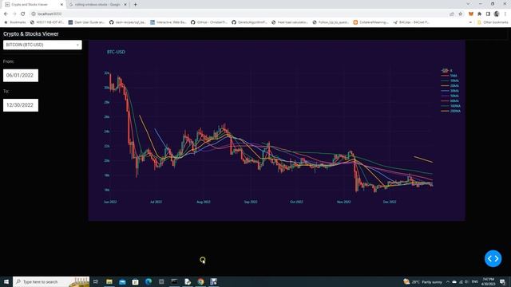Screen dimensions: 511x287
Task: Open a new browser tab
Action: (x=135, y=5)
